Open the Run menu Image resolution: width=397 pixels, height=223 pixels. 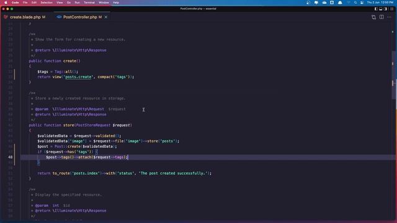(77, 2)
